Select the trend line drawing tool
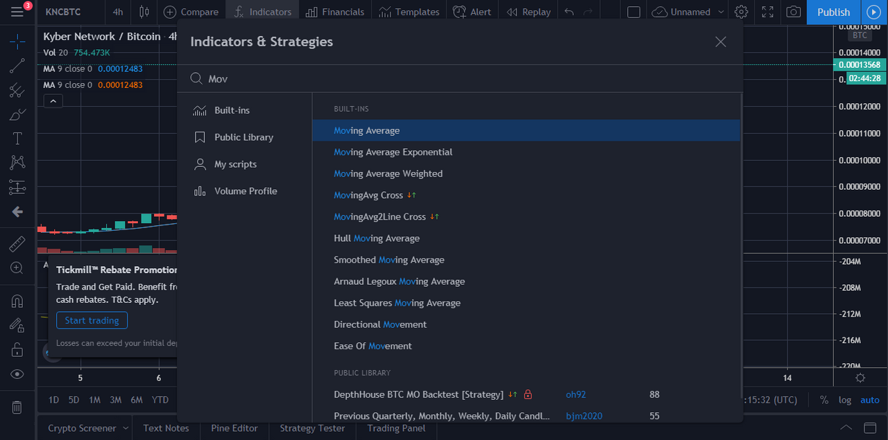The image size is (888, 440). tap(17, 66)
